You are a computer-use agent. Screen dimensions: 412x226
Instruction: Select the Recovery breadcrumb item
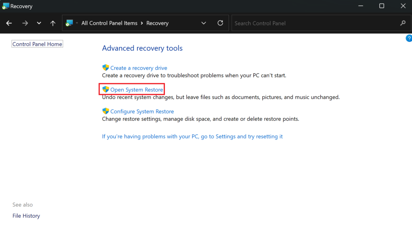[157, 23]
